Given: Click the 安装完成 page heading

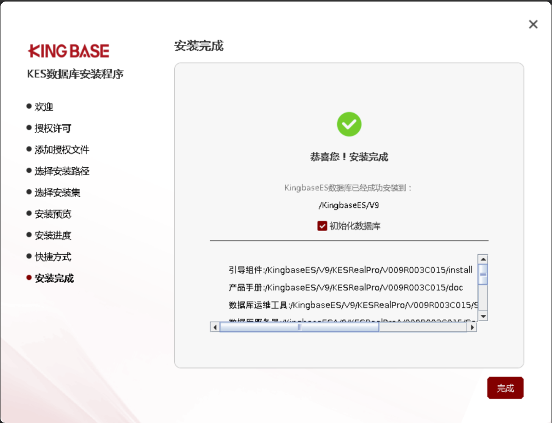Looking at the screenshot, I should (x=199, y=46).
